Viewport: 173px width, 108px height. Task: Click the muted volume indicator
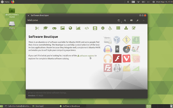pos(148,2)
